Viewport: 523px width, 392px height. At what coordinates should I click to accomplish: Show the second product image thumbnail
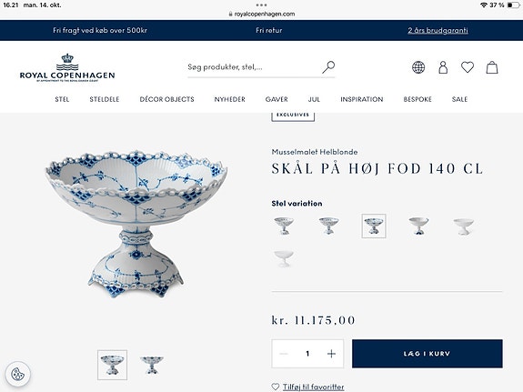152,365
